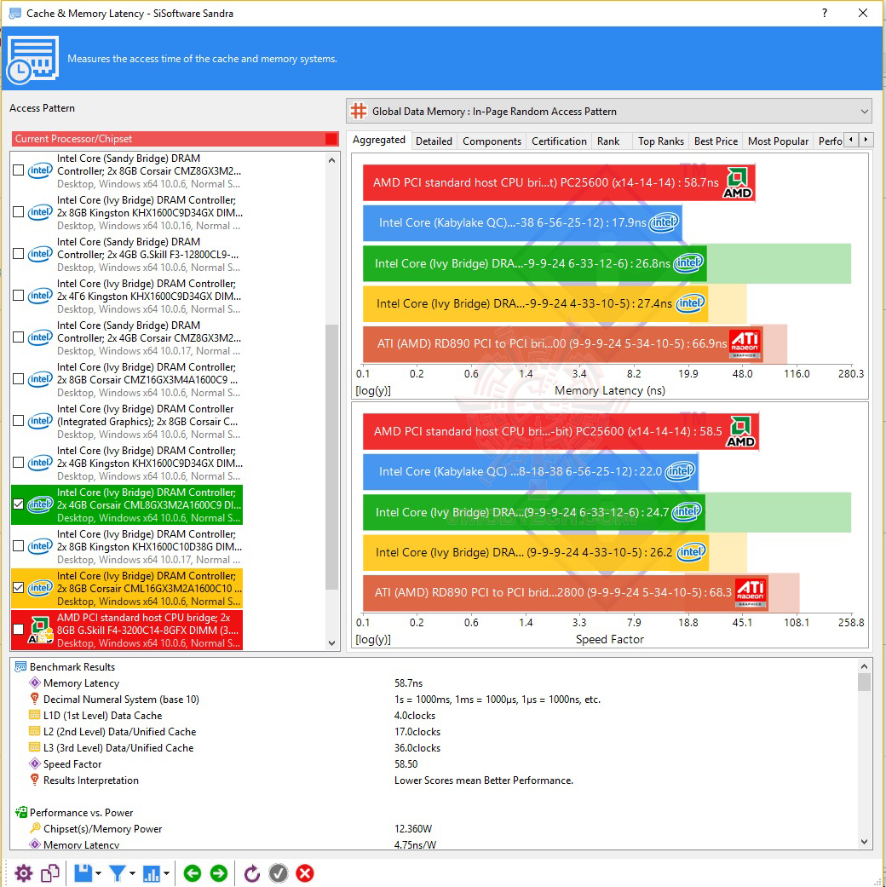
Task: Click the save floppy disk icon
Action: [x=83, y=873]
